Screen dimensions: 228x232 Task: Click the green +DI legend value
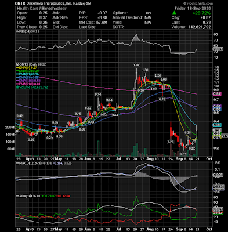49,196
